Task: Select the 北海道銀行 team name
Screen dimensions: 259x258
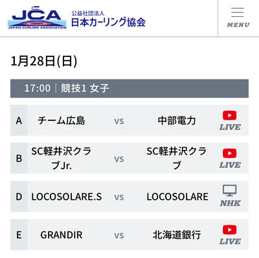Action: [177, 235]
